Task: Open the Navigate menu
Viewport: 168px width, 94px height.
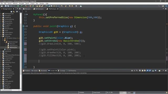Action: click(22, 3)
